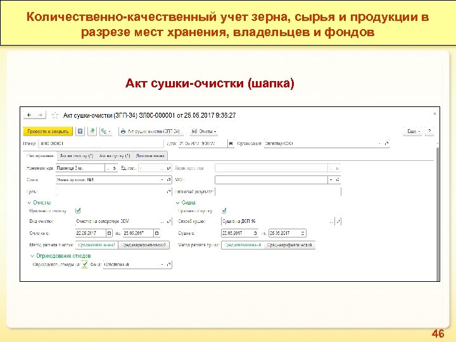This screenshot has height=342, width=456.
Task: Add document to favorites with star icon
Action: [54, 115]
